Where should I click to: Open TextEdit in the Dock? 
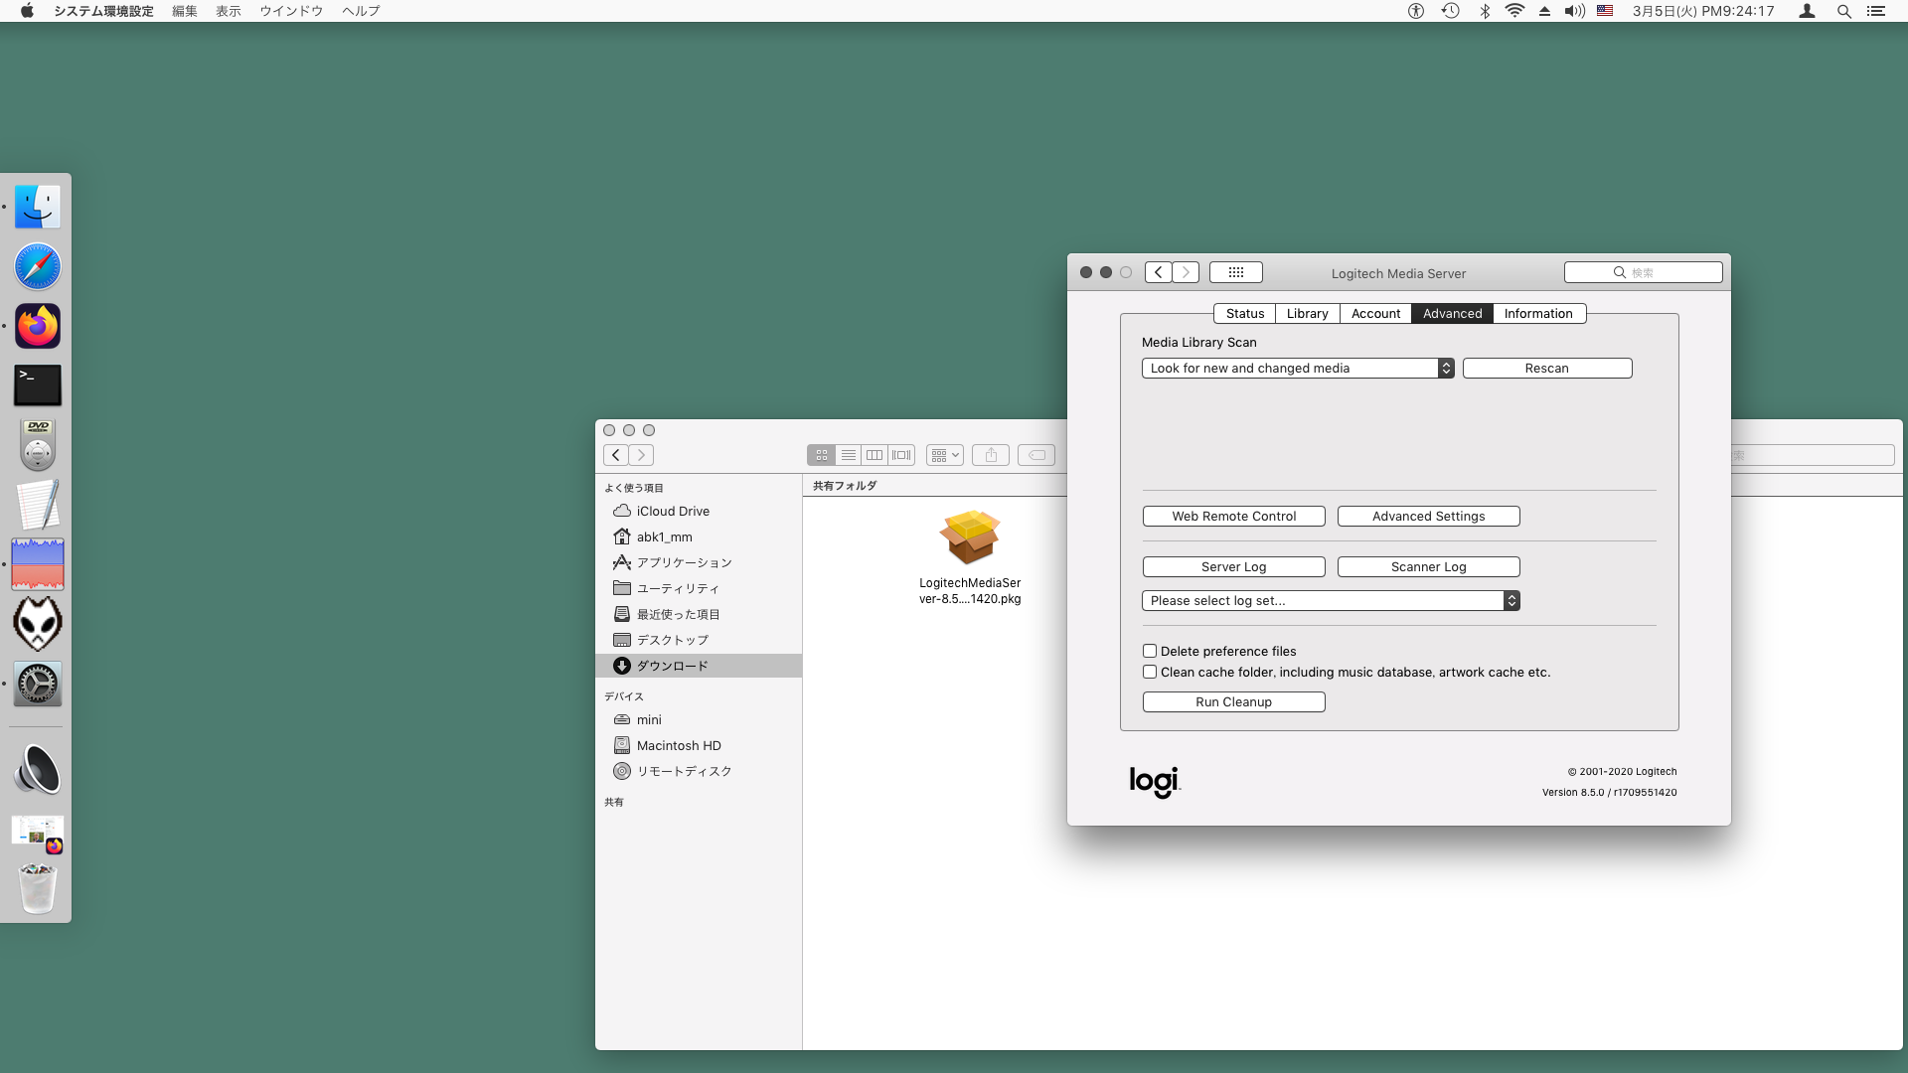point(38,505)
